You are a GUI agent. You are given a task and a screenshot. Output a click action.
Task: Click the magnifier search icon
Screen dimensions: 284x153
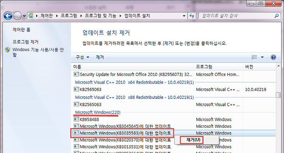pyautogui.click(x=277, y=16)
